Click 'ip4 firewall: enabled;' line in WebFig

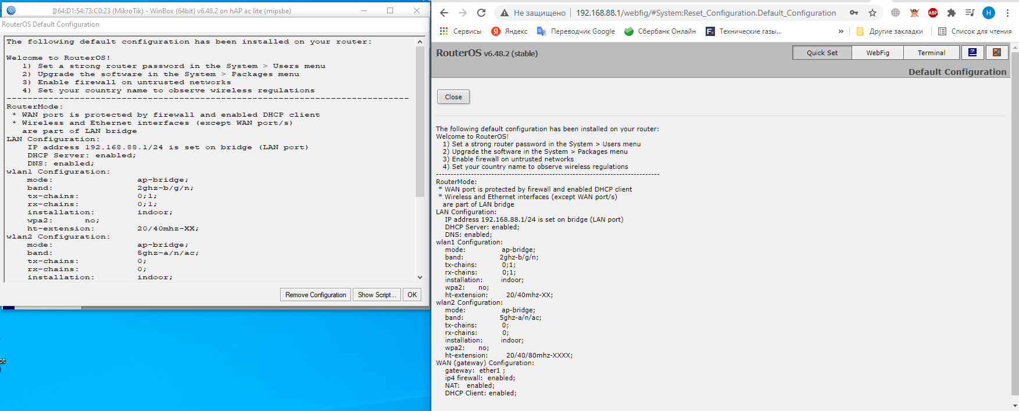click(x=480, y=378)
